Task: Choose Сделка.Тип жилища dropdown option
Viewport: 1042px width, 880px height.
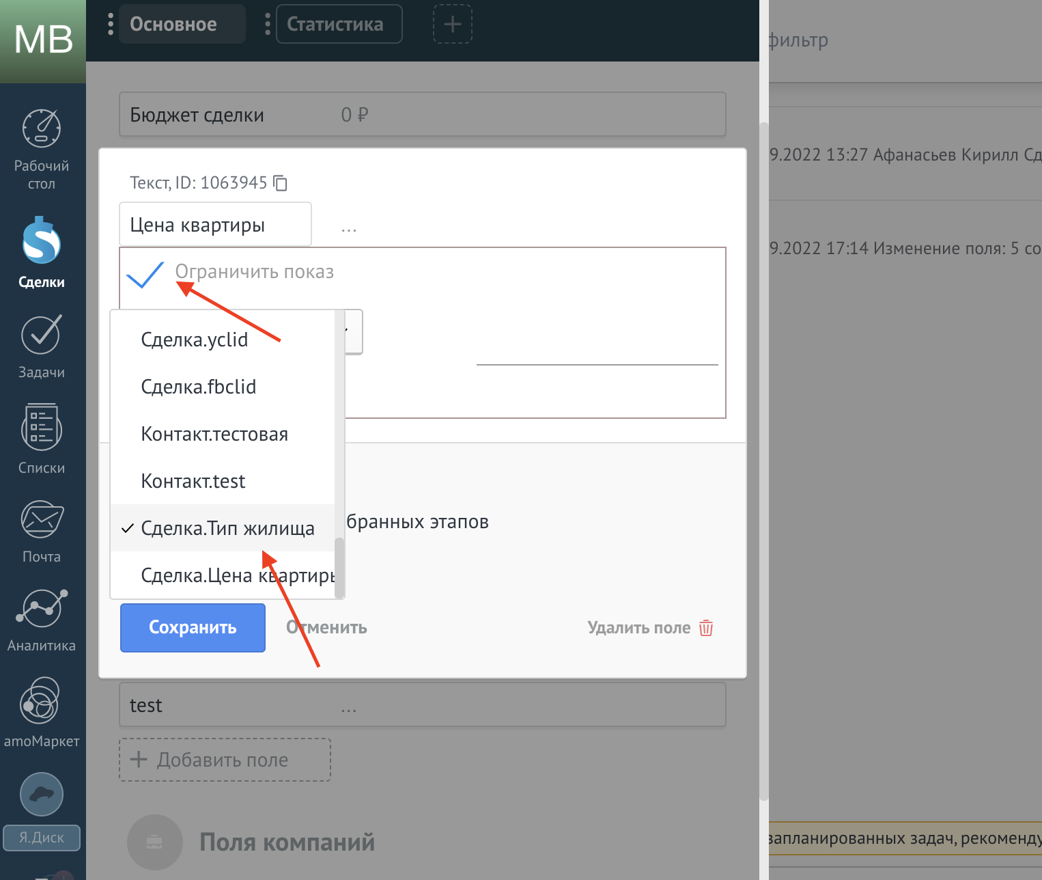Action: [227, 528]
